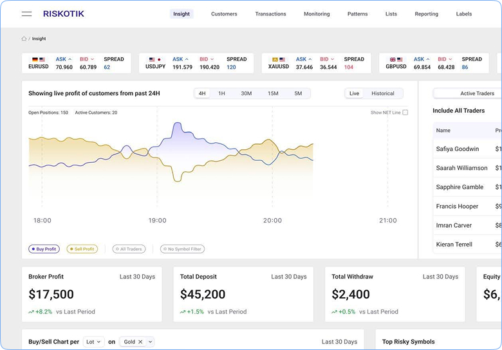This screenshot has width=502, height=350.
Task: Toggle the Buy Profit series pill
Action: point(44,249)
